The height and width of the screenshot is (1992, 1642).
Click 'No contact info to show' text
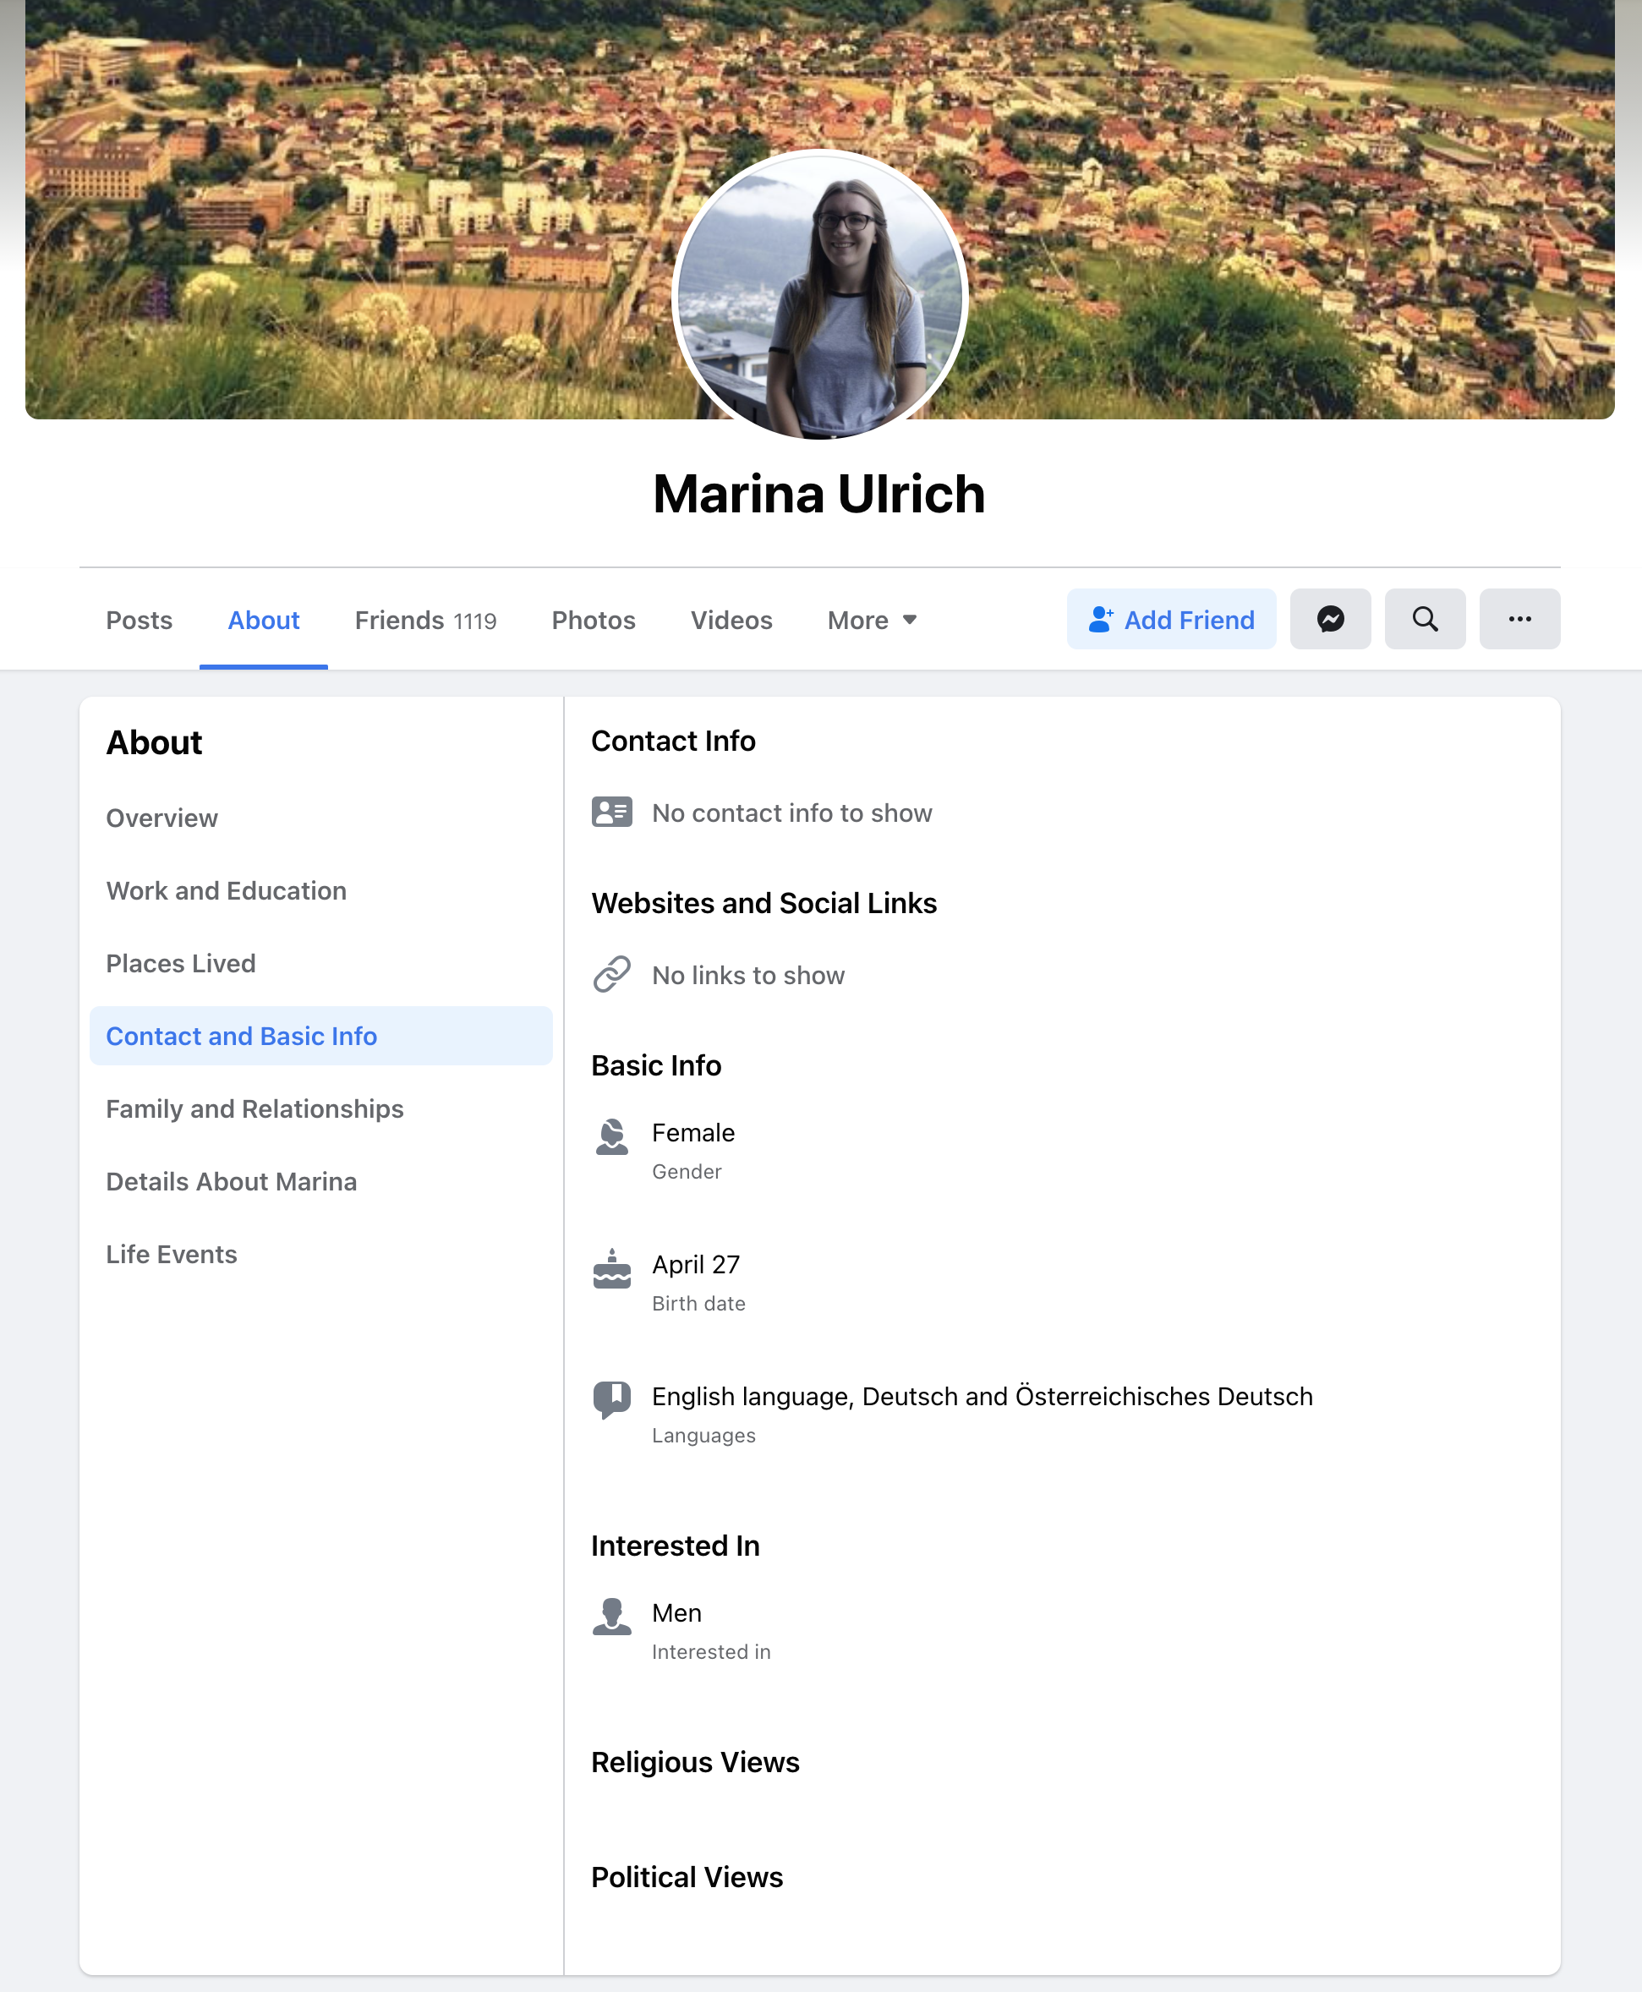pos(791,813)
